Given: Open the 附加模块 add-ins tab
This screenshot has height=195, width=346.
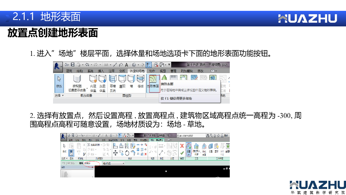Looking at the screenshot, I should [187, 71].
